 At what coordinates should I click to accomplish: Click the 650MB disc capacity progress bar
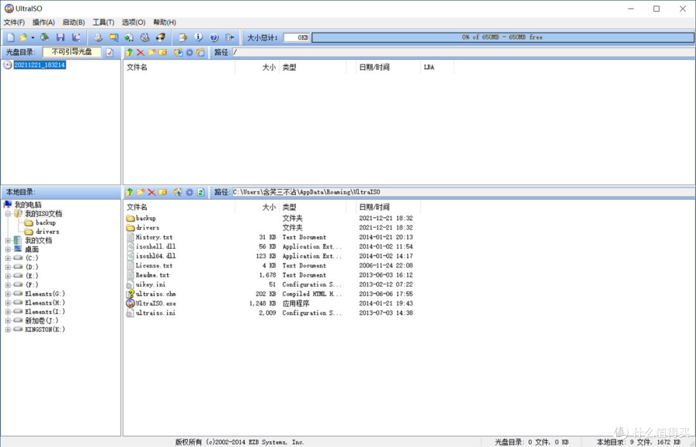click(502, 37)
